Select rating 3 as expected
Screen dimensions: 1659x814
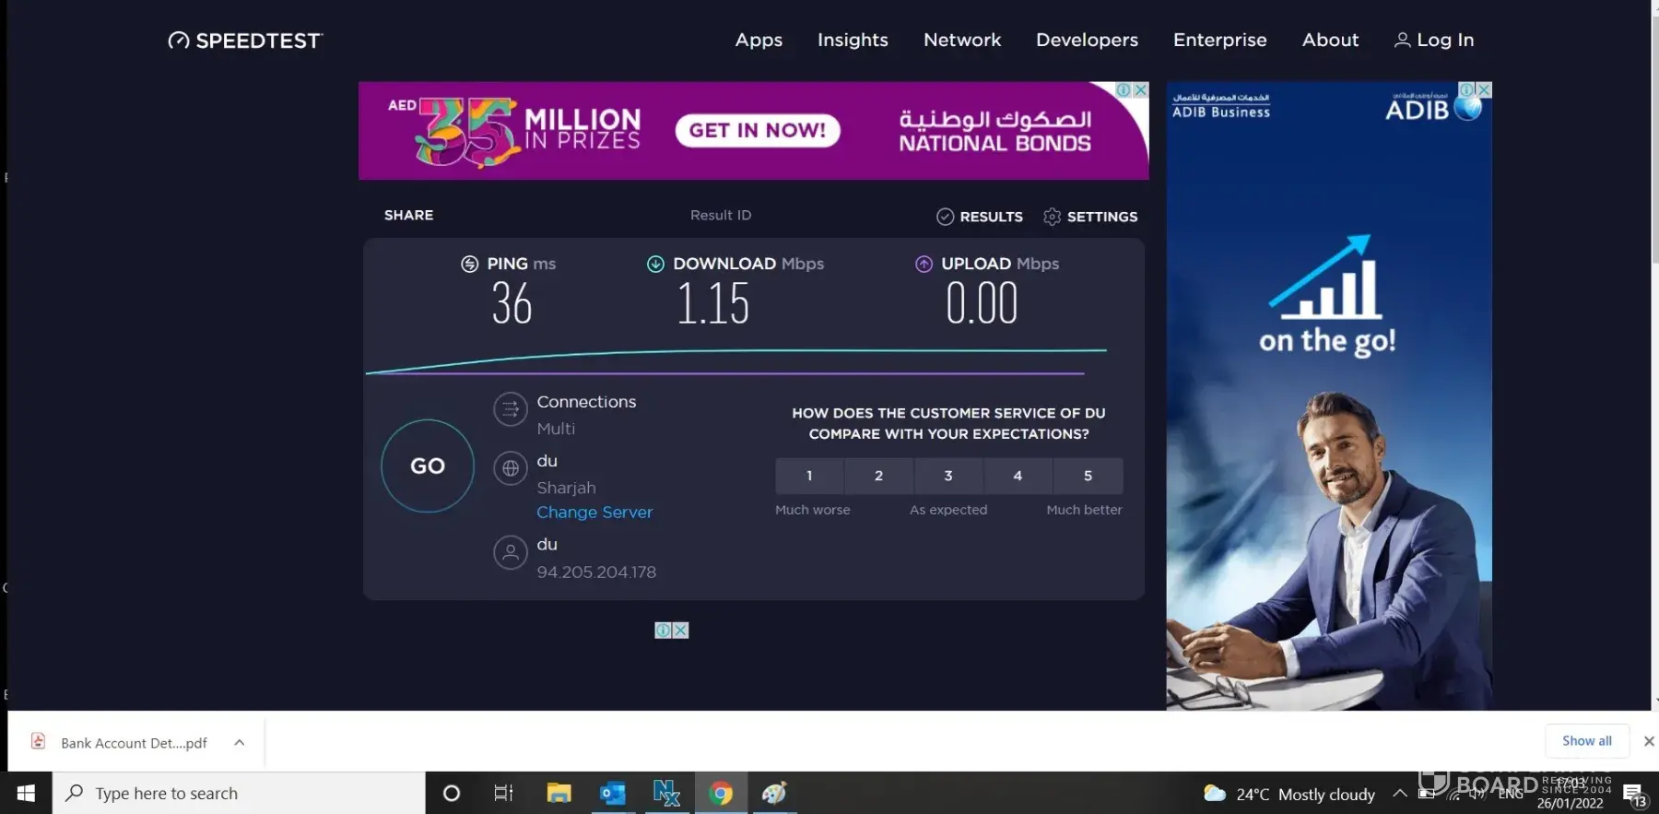click(948, 476)
